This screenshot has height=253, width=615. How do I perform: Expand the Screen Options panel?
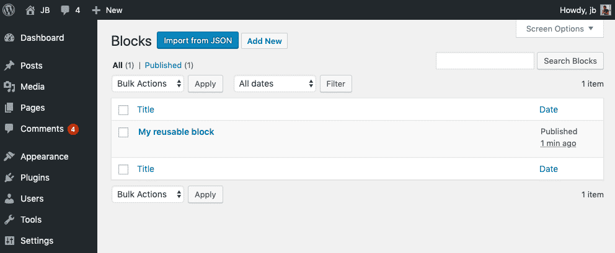[x=560, y=28]
